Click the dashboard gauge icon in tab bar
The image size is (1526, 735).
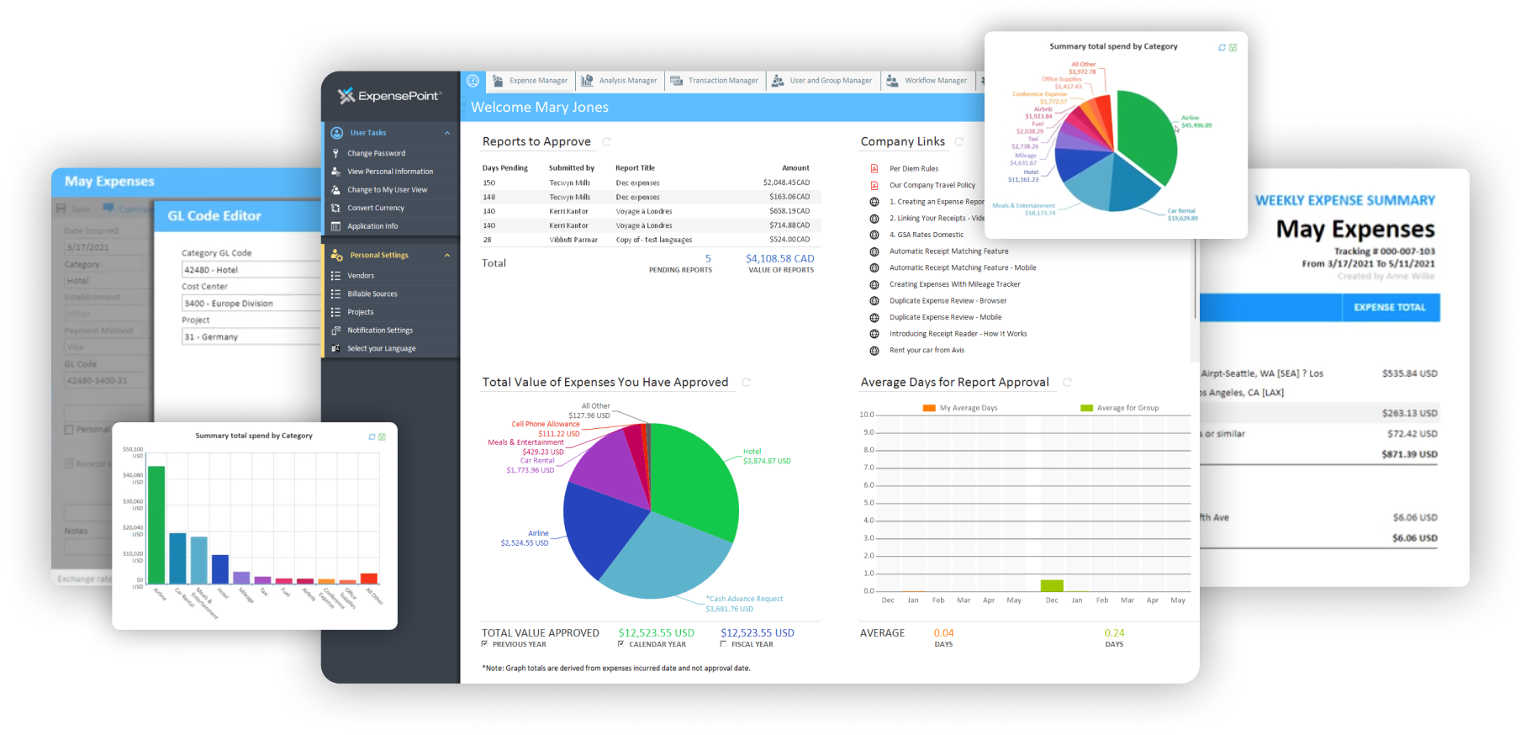[x=473, y=81]
